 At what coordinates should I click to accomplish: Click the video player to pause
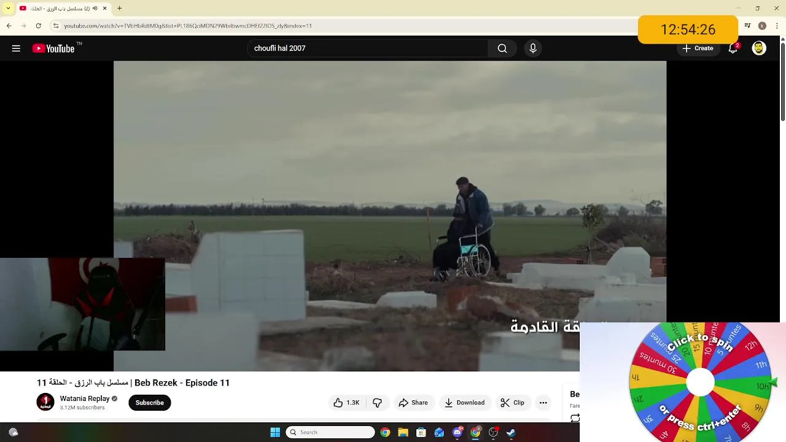tap(390, 215)
